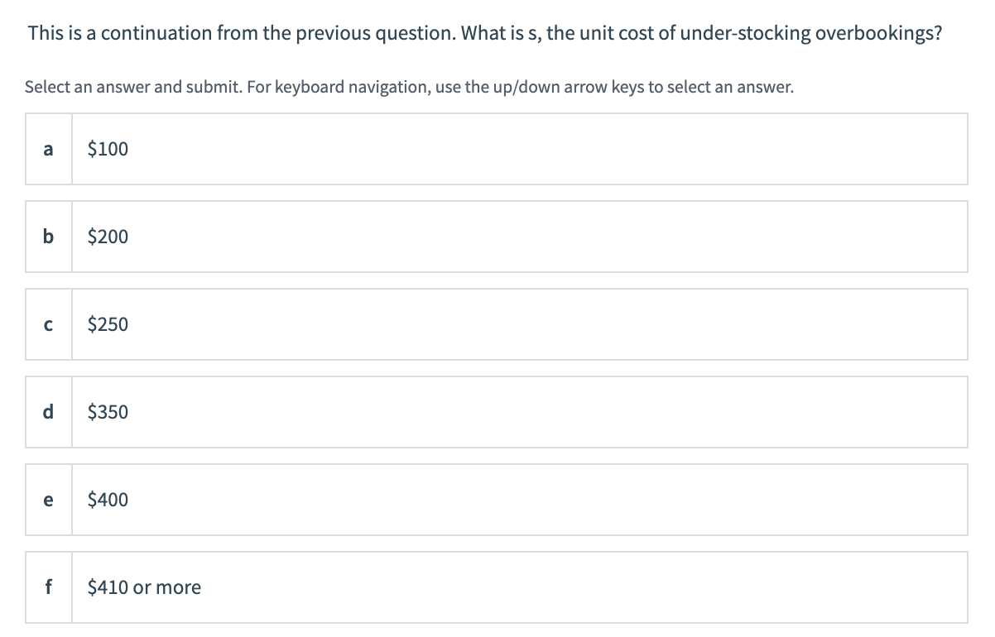Screen dimensions: 995x637
Task: Click the letter cell labeled c
Action: pos(48,324)
